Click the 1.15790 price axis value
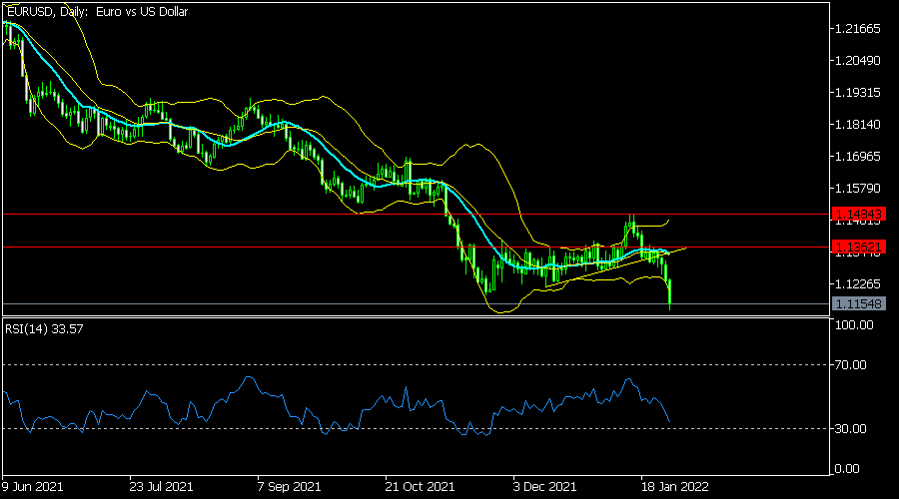This screenshot has width=899, height=499. (858, 189)
